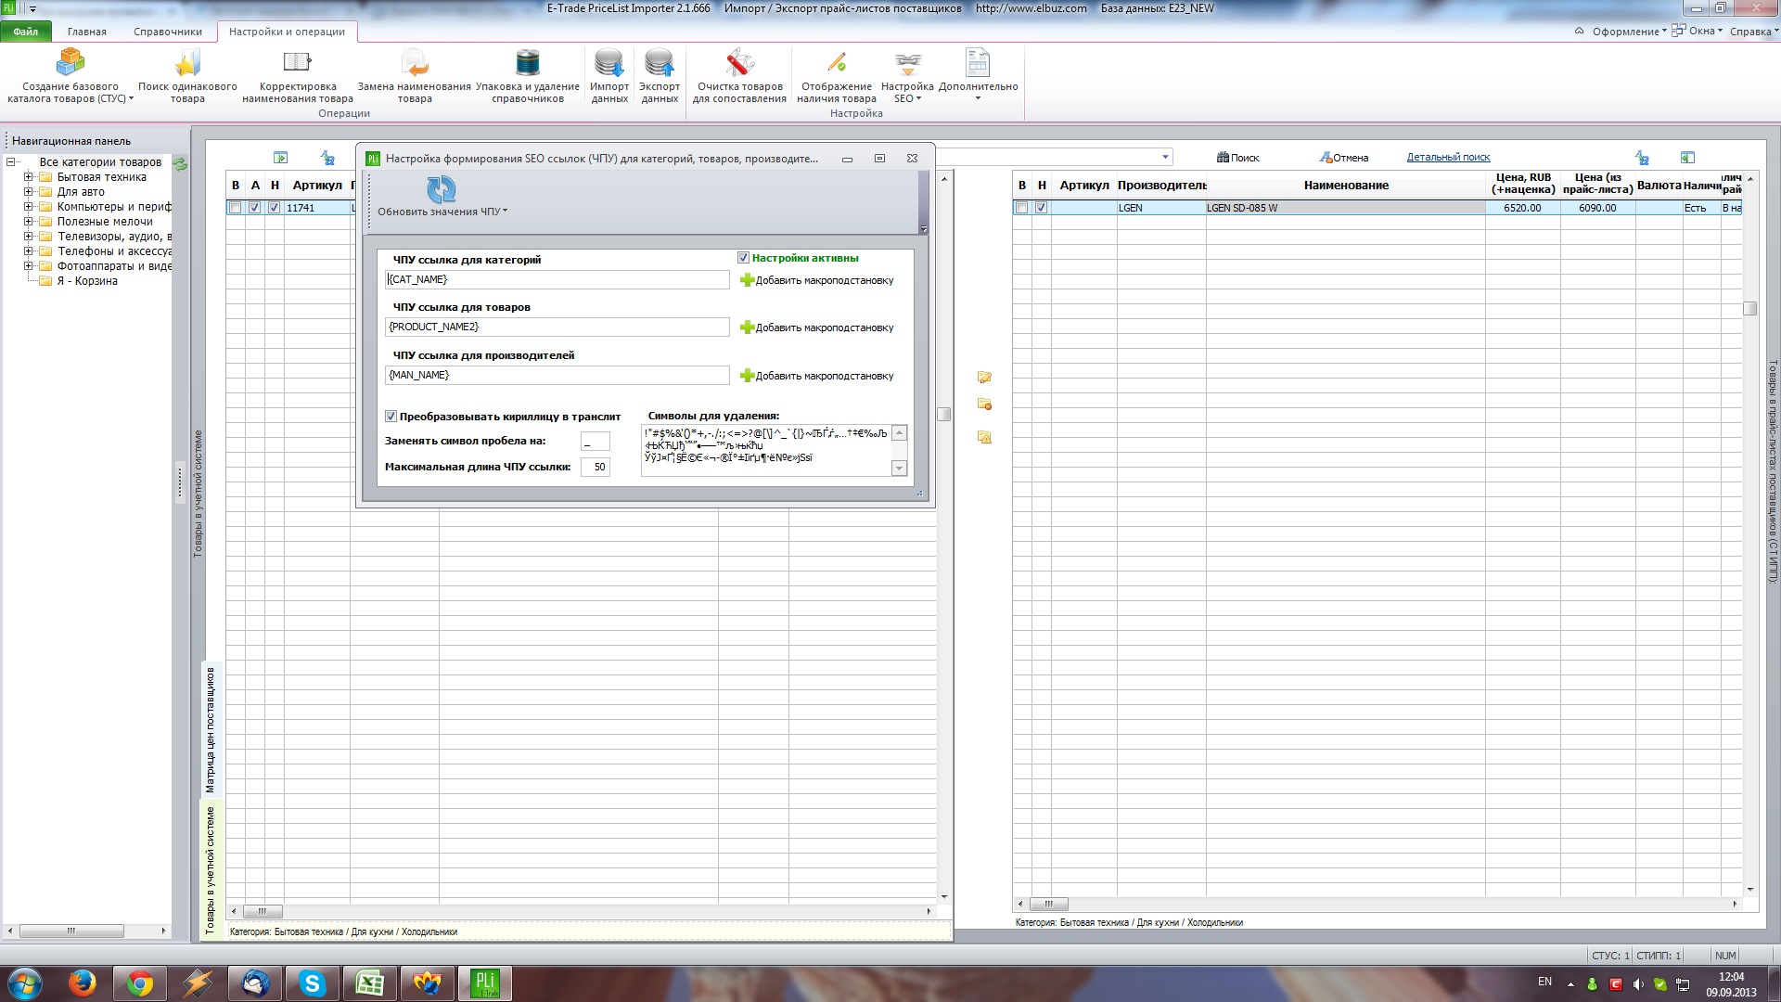Click the ЧПУ ссылка для товаров field

click(x=557, y=327)
